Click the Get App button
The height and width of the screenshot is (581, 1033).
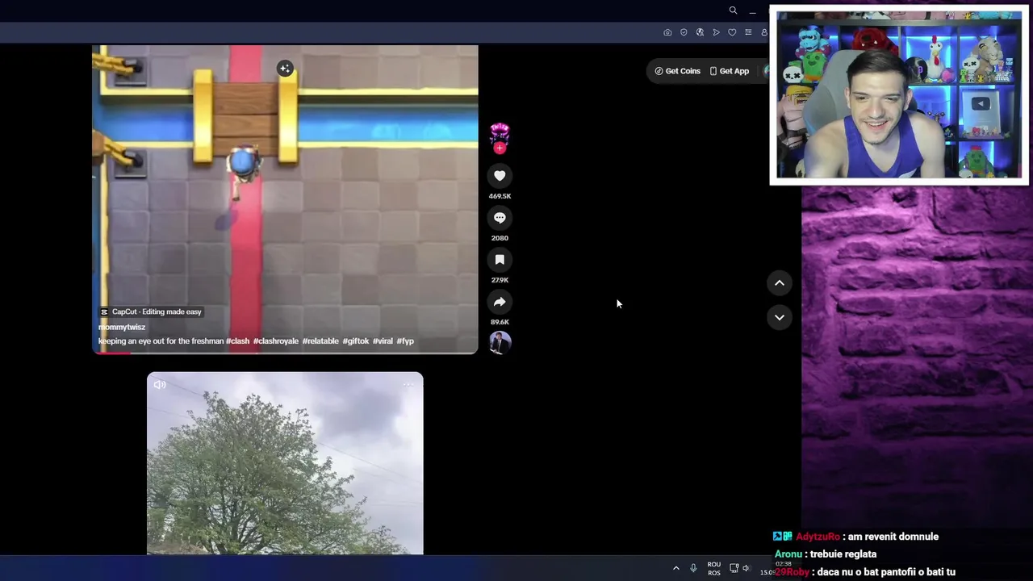pos(730,71)
